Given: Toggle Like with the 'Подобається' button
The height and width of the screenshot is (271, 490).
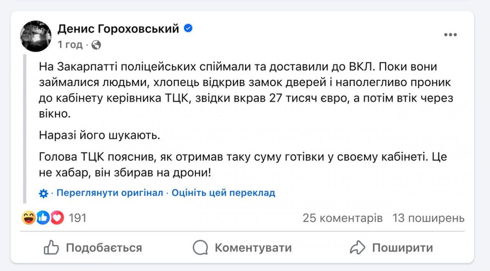Looking at the screenshot, I should pos(93,247).
